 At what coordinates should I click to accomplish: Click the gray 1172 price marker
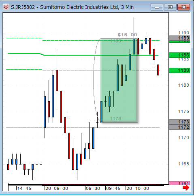click(x=179, y=127)
